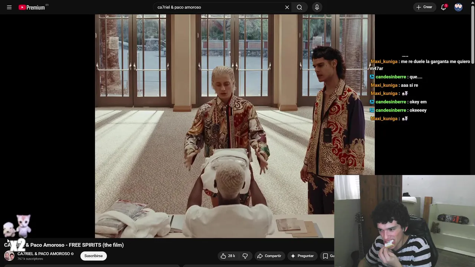This screenshot has height=267, width=475.
Task: Click the 767 k suscriptores text
Action: tap(30, 259)
